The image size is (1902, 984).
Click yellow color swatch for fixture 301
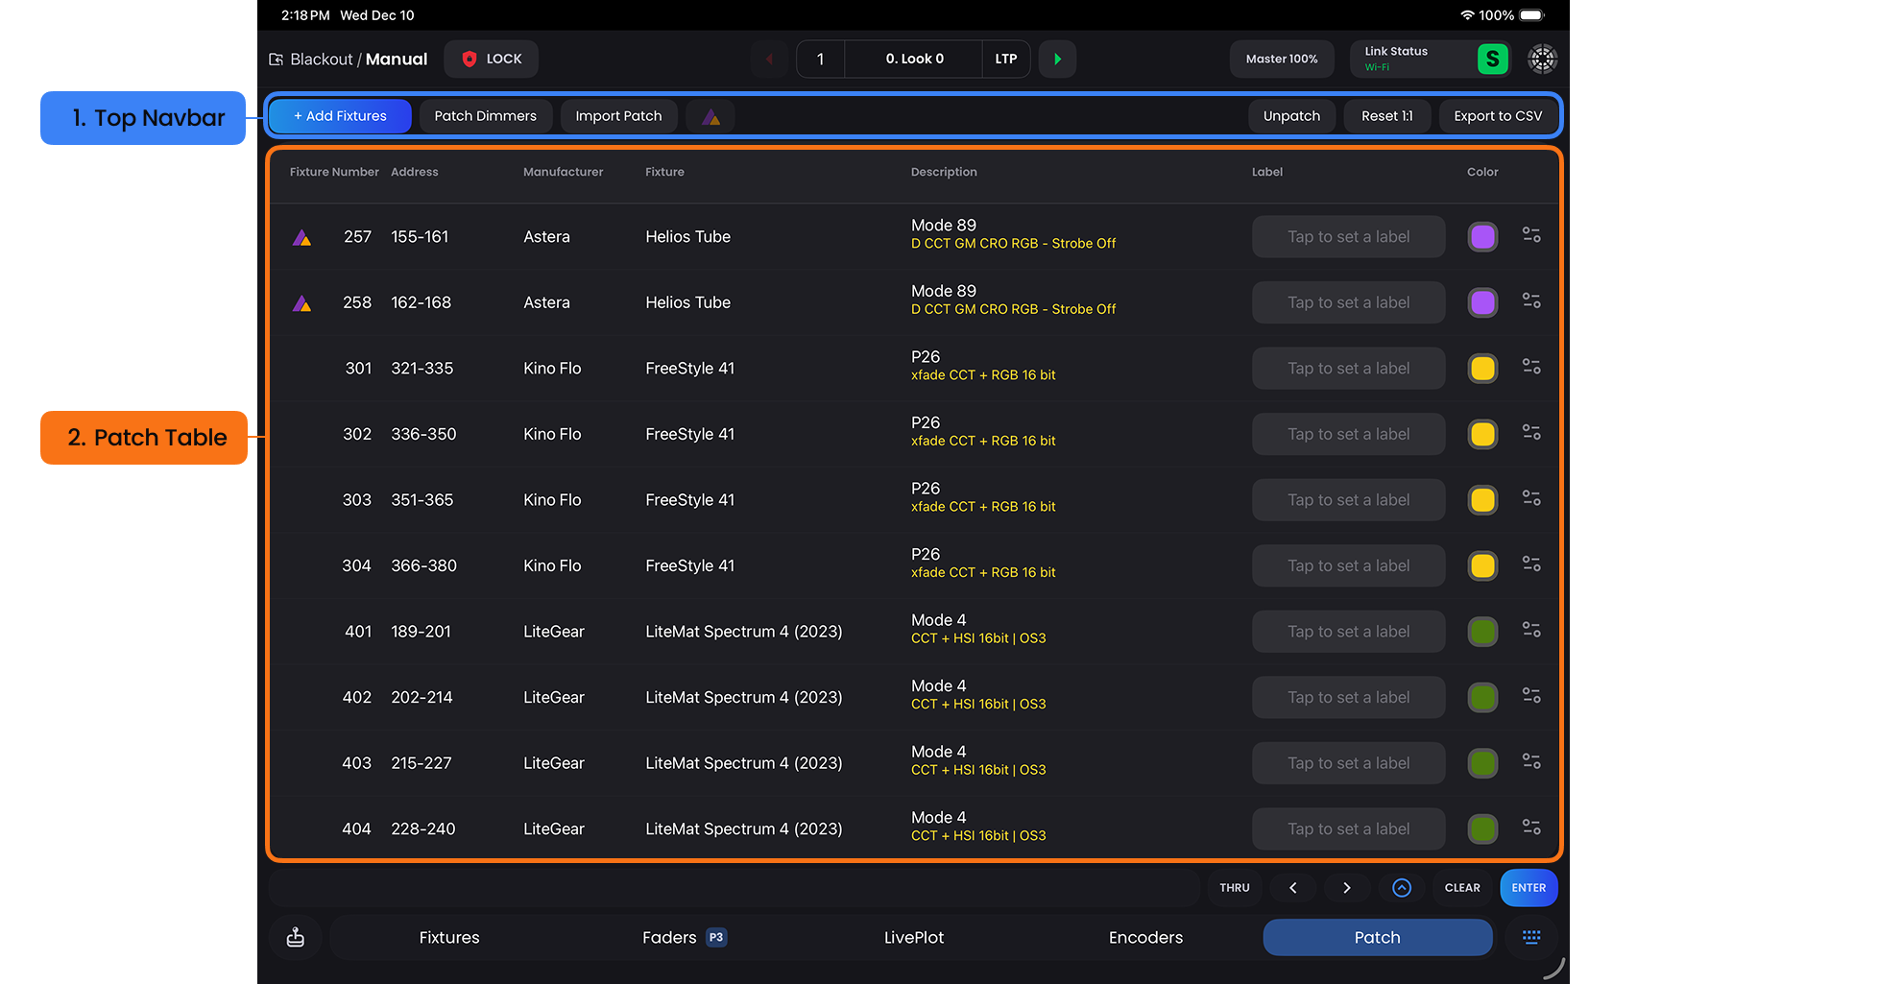[1482, 369]
